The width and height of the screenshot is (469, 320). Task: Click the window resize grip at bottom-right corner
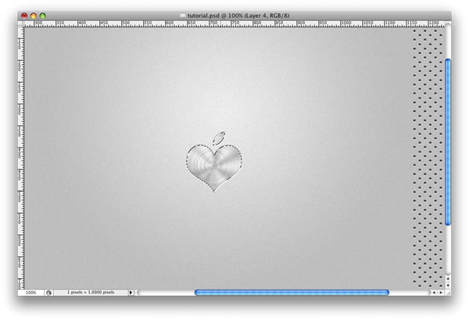pos(448,293)
